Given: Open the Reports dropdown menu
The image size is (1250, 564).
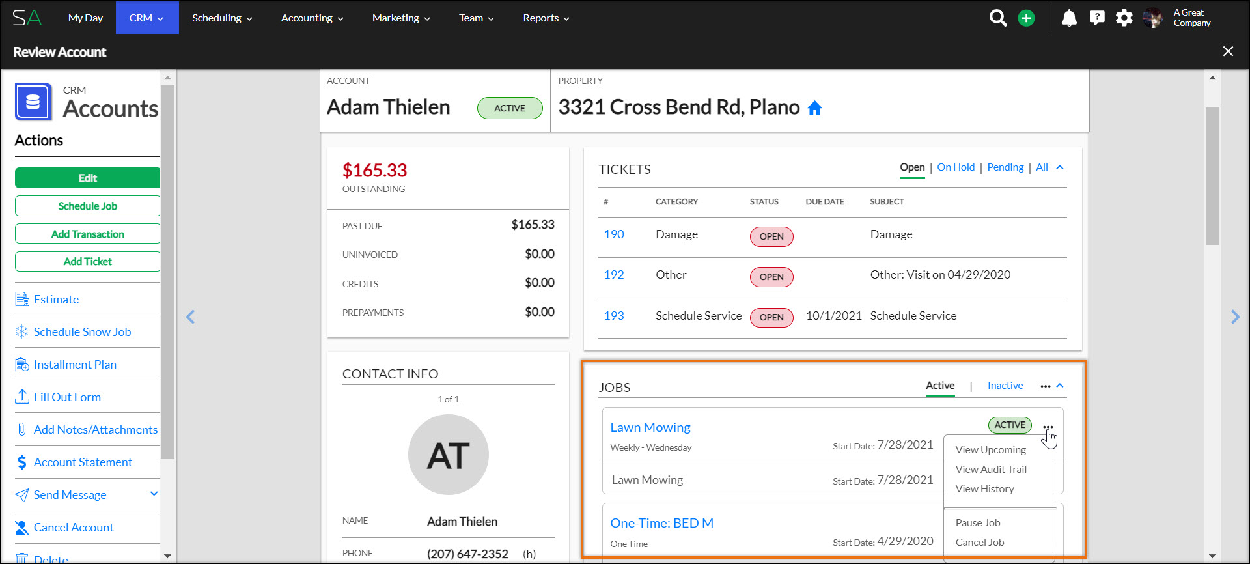Looking at the screenshot, I should [x=546, y=18].
